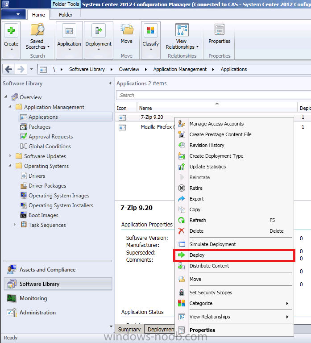
Task: Select Operating System Images in the tree
Action: point(59,196)
